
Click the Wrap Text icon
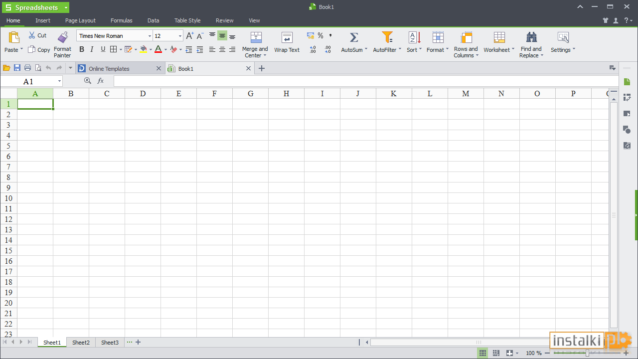[287, 37]
